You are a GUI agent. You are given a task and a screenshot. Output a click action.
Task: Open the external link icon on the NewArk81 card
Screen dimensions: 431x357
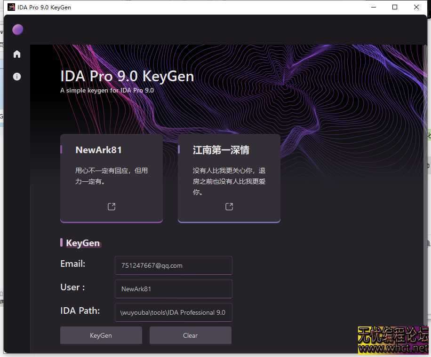pos(111,206)
